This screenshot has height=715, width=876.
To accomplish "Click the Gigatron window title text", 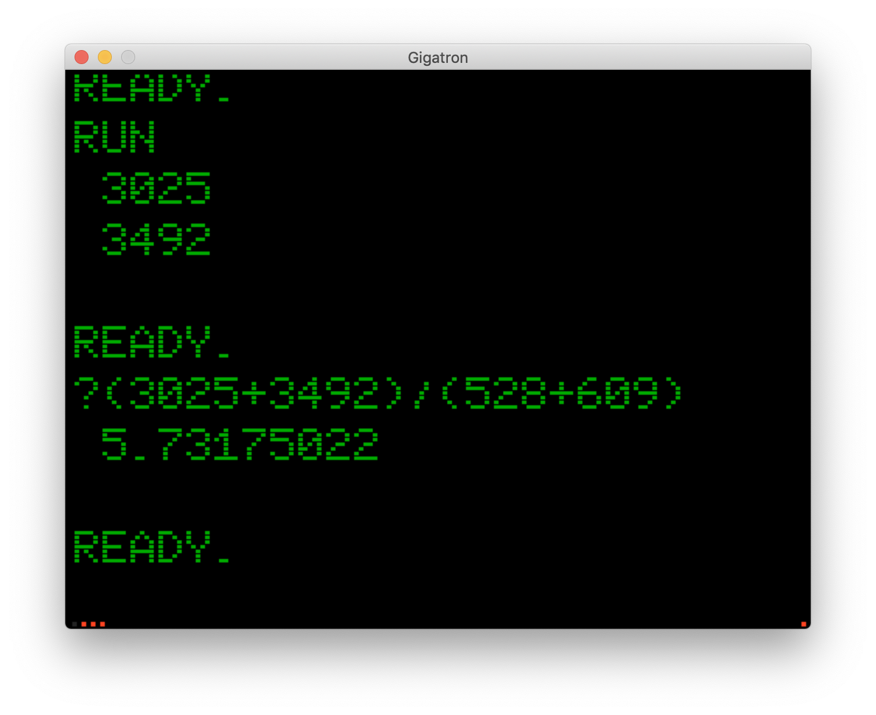I will click(437, 58).
